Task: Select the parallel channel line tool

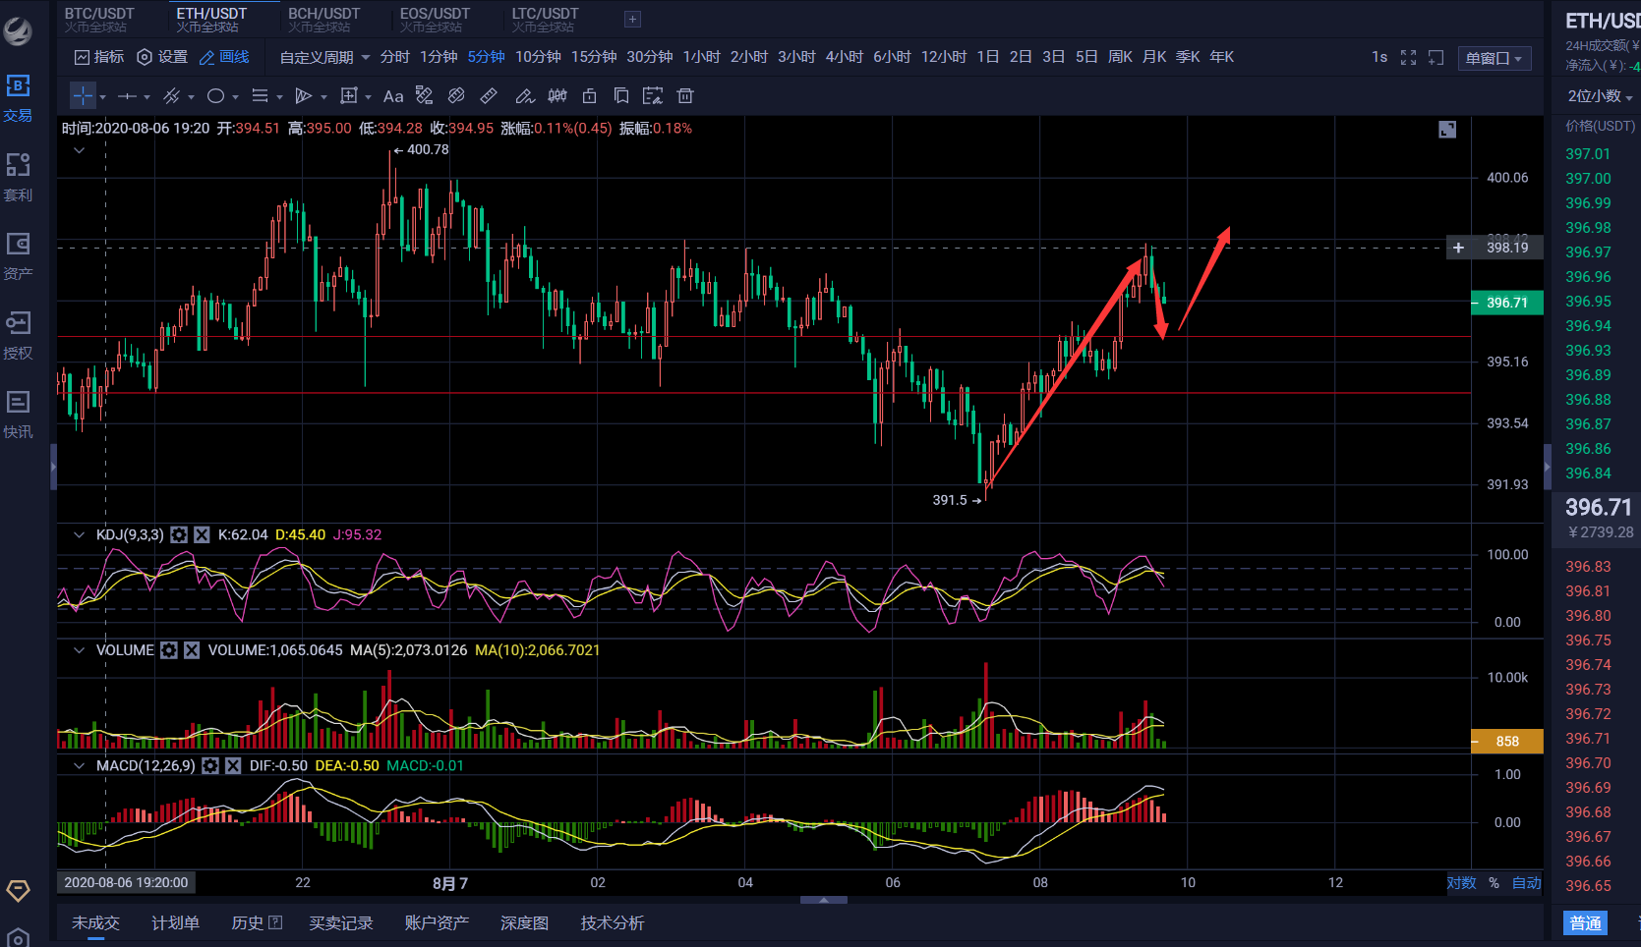Action: pos(171,96)
